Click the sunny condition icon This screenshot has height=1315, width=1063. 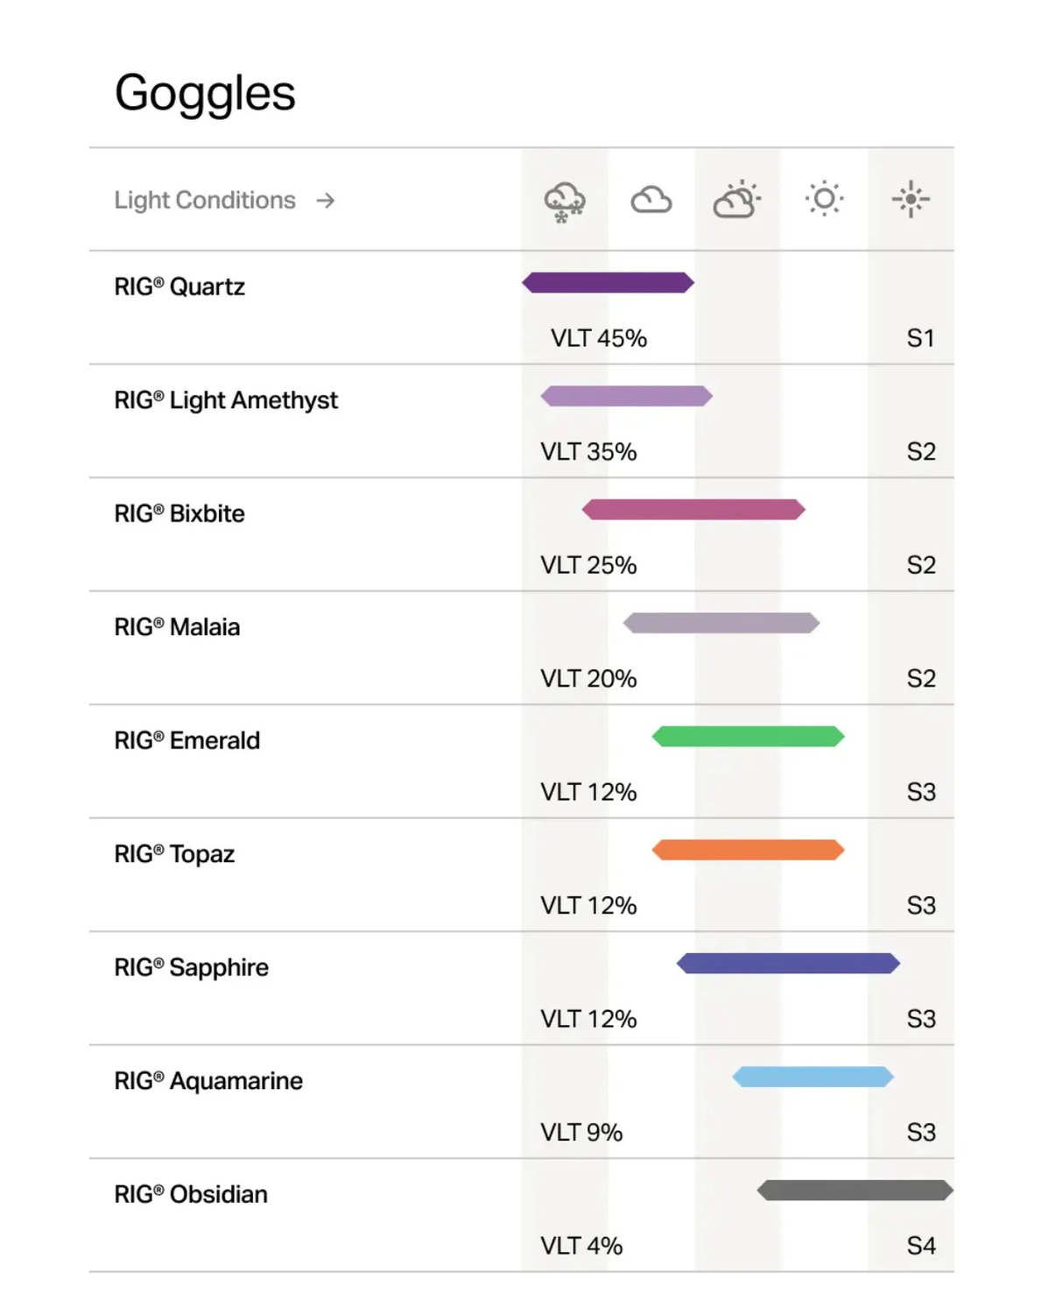pyautogui.click(x=824, y=199)
